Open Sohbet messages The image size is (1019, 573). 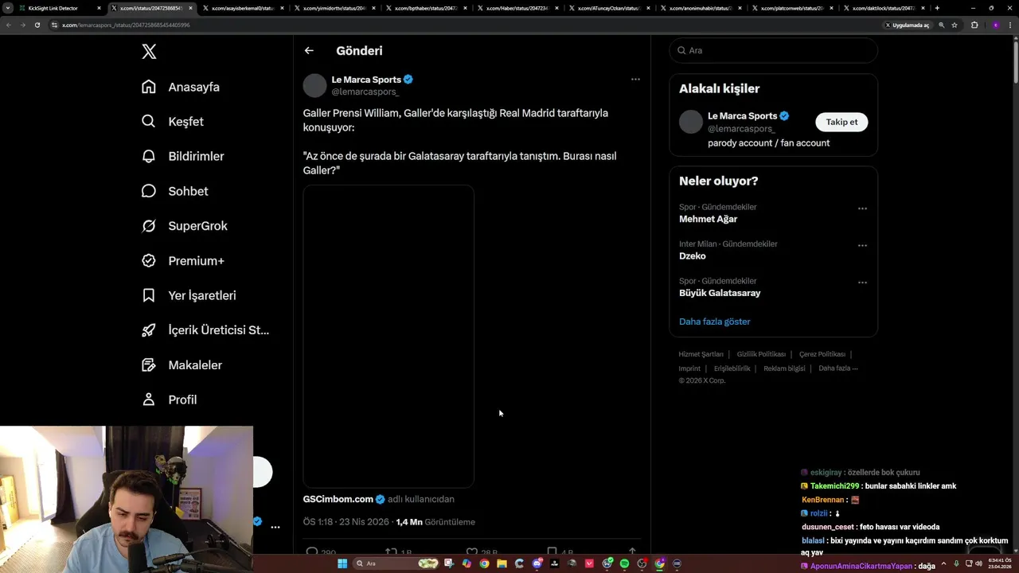click(x=174, y=191)
